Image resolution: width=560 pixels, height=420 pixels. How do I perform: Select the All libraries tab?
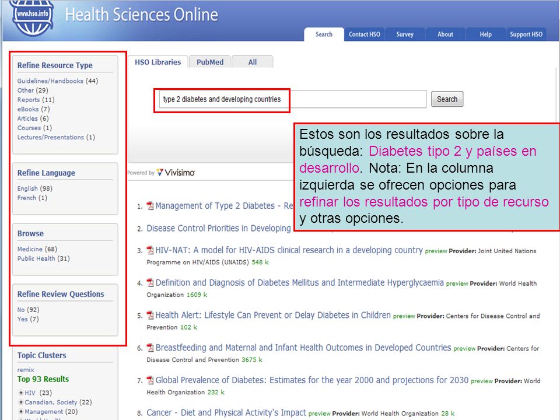[x=253, y=62]
